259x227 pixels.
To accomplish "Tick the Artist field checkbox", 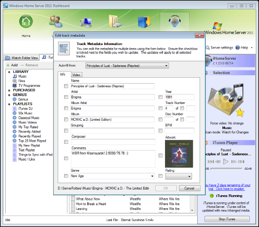I will pyautogui.click(x=66, y=97).
